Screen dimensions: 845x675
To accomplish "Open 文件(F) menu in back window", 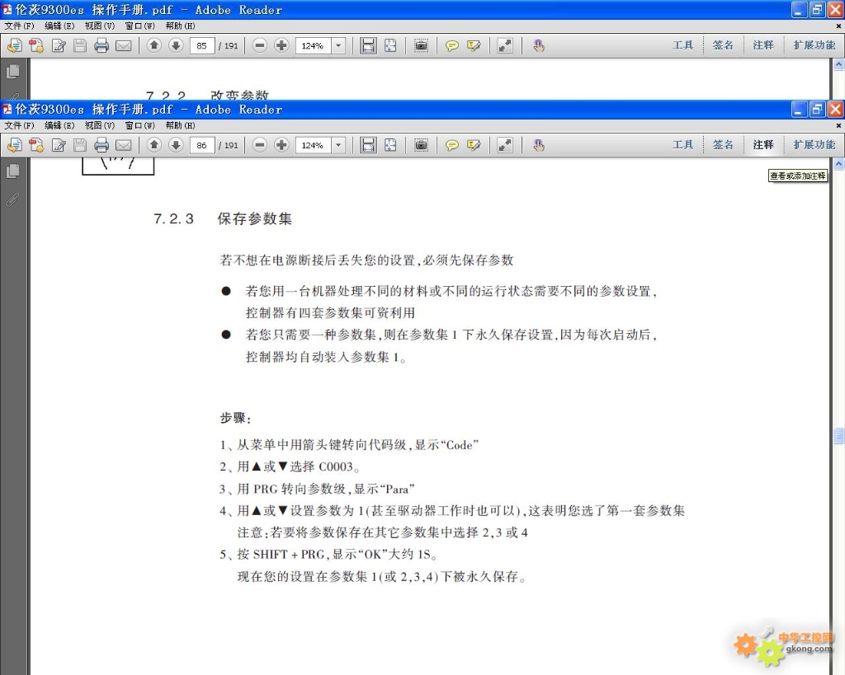I will 20,26.
